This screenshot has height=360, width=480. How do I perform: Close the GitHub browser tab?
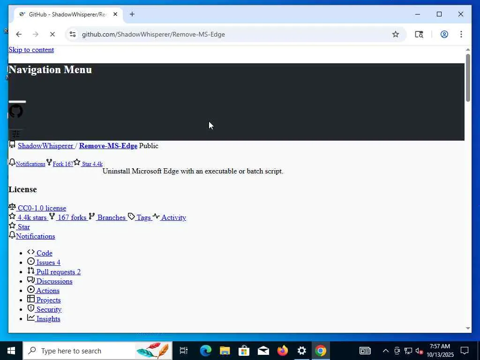[115, 15]
